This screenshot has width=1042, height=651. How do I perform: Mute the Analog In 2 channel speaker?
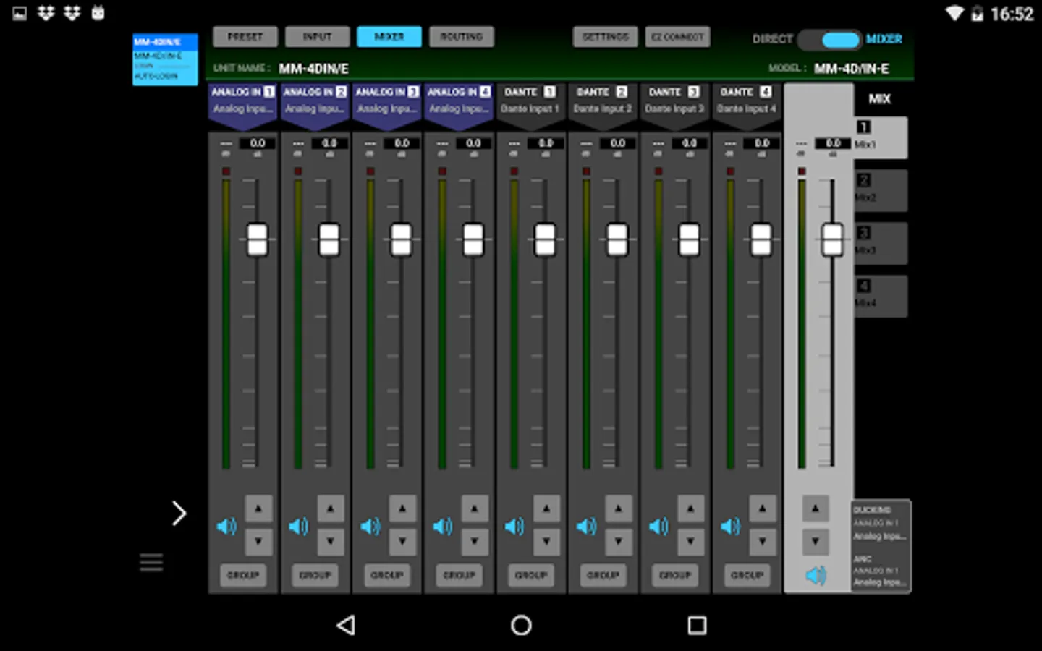coord(298,526)
